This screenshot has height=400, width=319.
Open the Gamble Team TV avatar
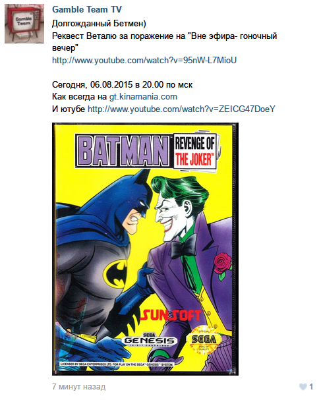[x=24, y=24]
